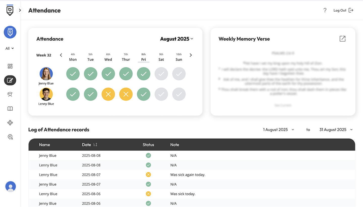Toggle Lenny Blue's Saturday gray check

161,94
